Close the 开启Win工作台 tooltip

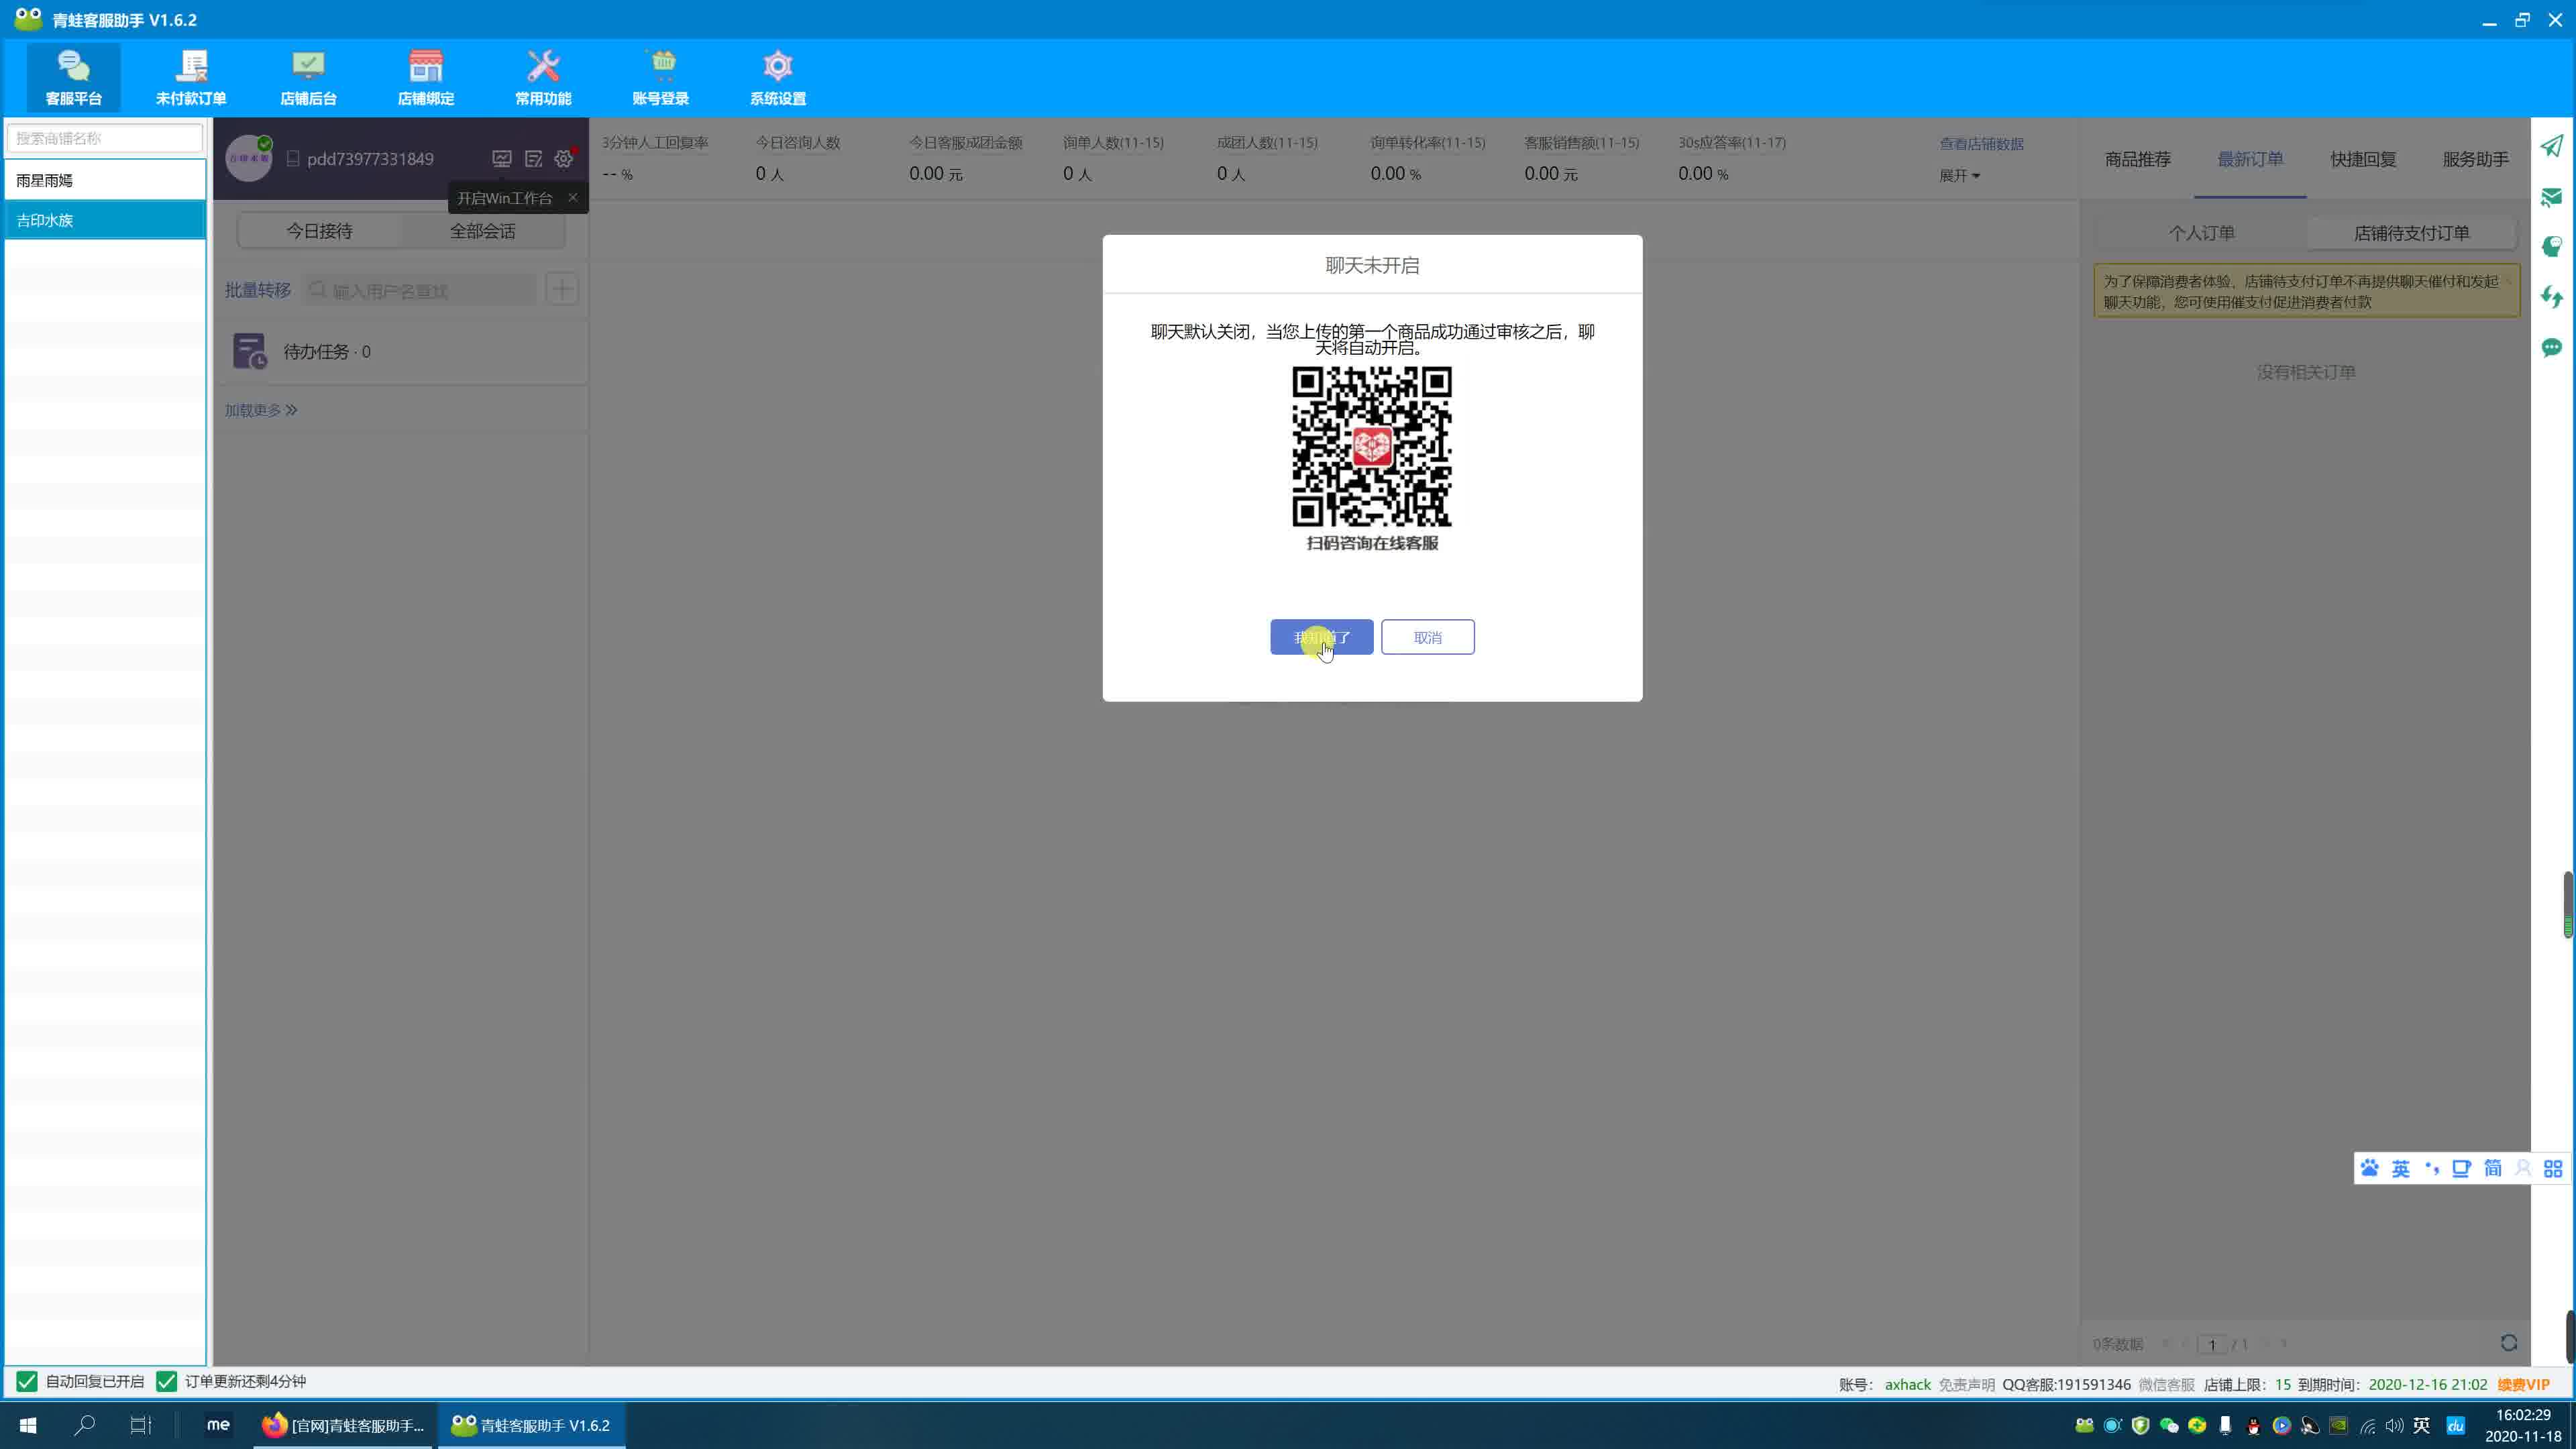tap(573, 197)
